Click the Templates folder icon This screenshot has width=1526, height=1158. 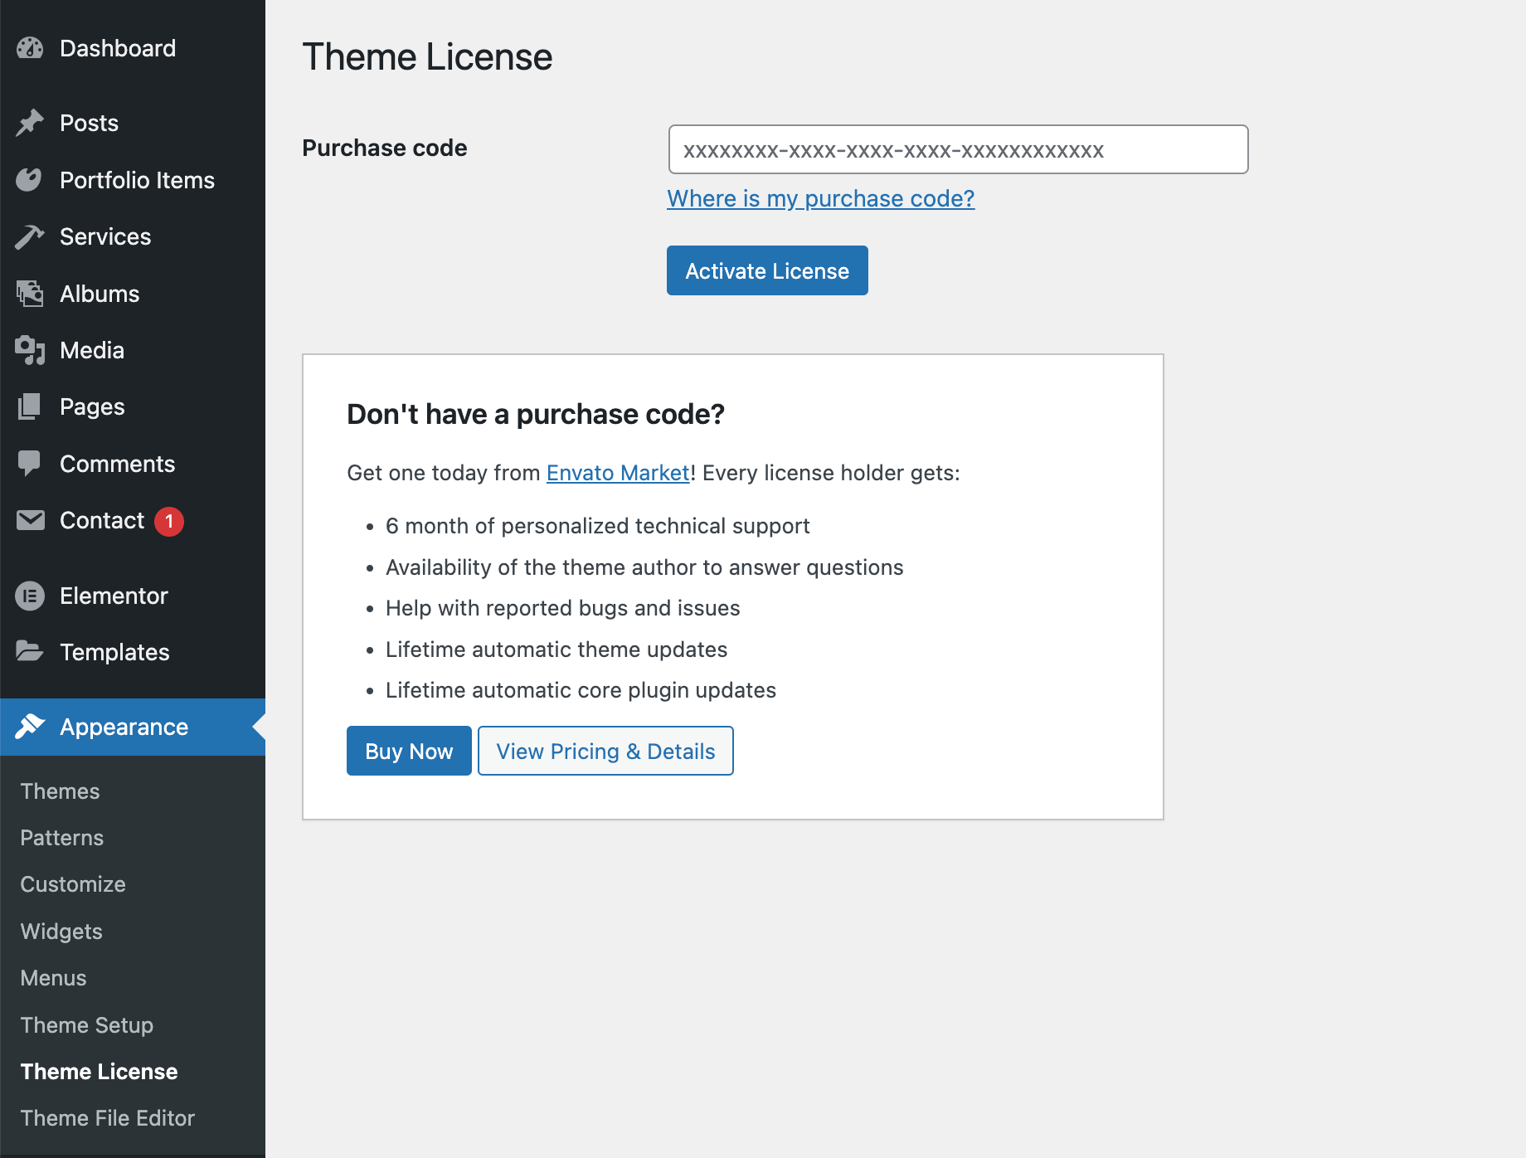point(30,652)
